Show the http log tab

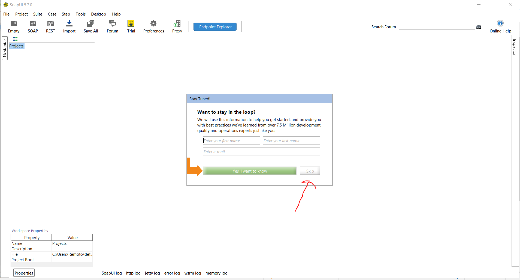point(133,273)
